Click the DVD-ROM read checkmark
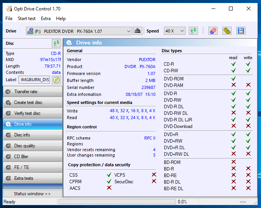The height and width of the screenshot is (208, 261). (234, 78)
